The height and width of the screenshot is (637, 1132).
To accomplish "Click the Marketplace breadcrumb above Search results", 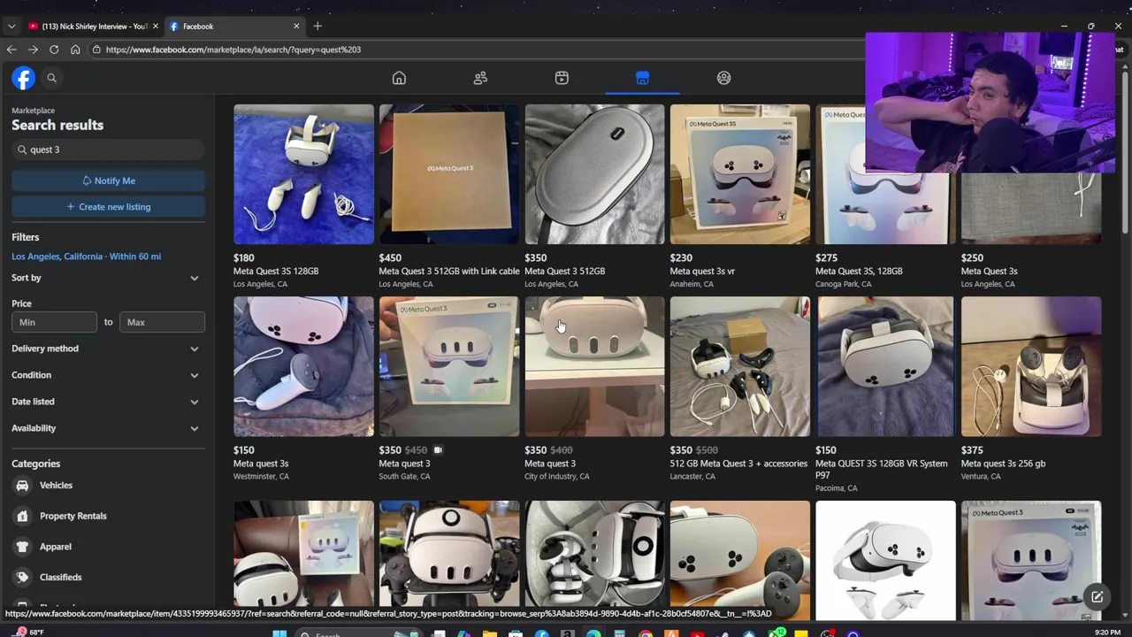I will coord(33,111).
